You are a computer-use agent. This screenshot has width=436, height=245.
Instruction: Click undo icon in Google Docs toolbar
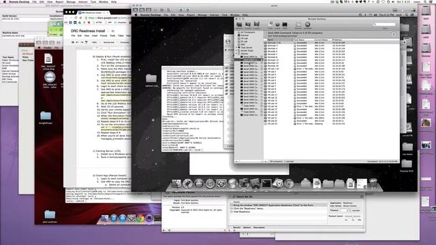[77, 42]
